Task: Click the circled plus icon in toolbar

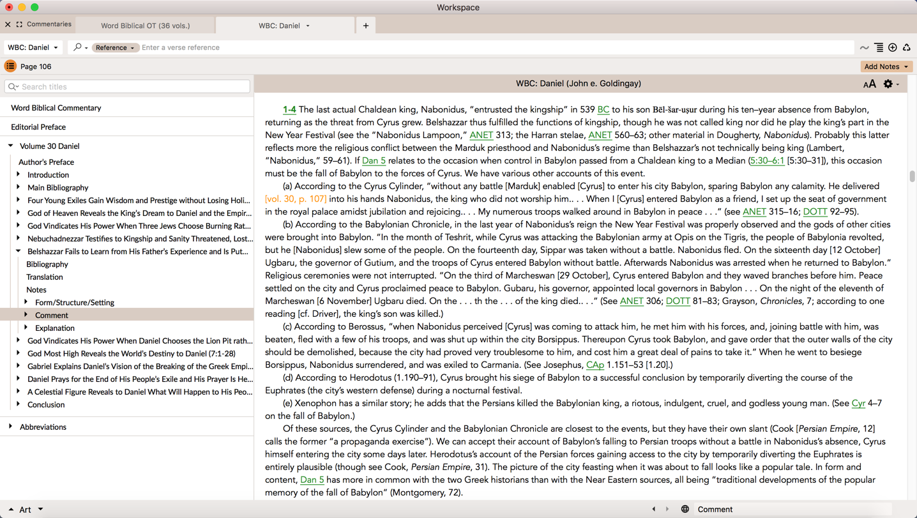Action: pos(893,47)
